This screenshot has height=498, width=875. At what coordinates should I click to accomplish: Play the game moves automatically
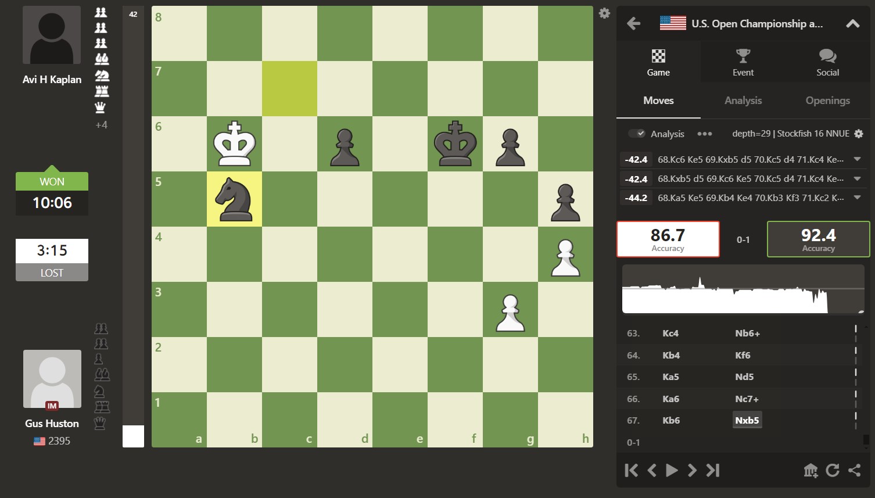click(672, 470)
